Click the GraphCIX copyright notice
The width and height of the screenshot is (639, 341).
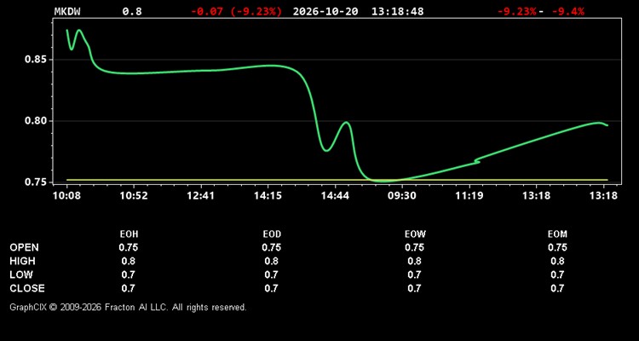coord(128,307)
